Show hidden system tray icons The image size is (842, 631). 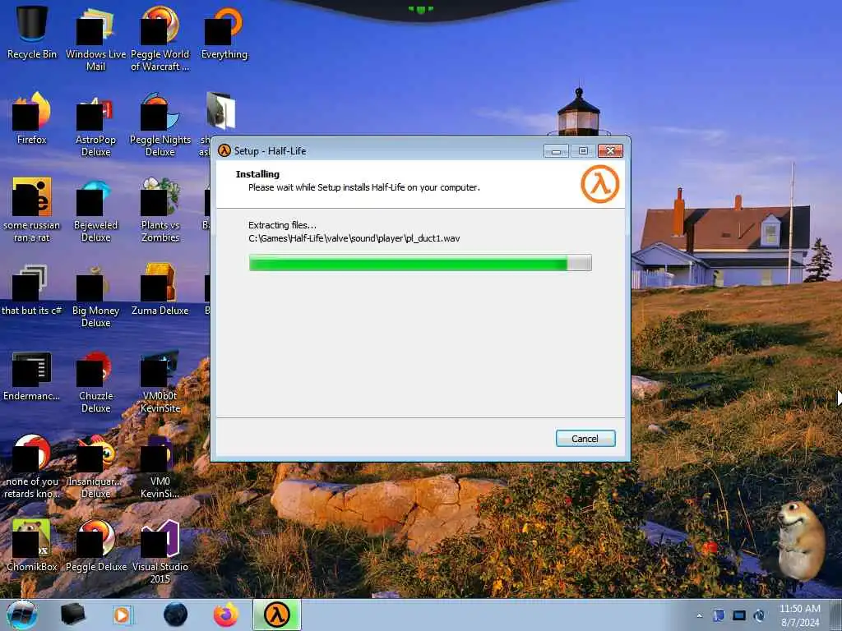(699, 615)
